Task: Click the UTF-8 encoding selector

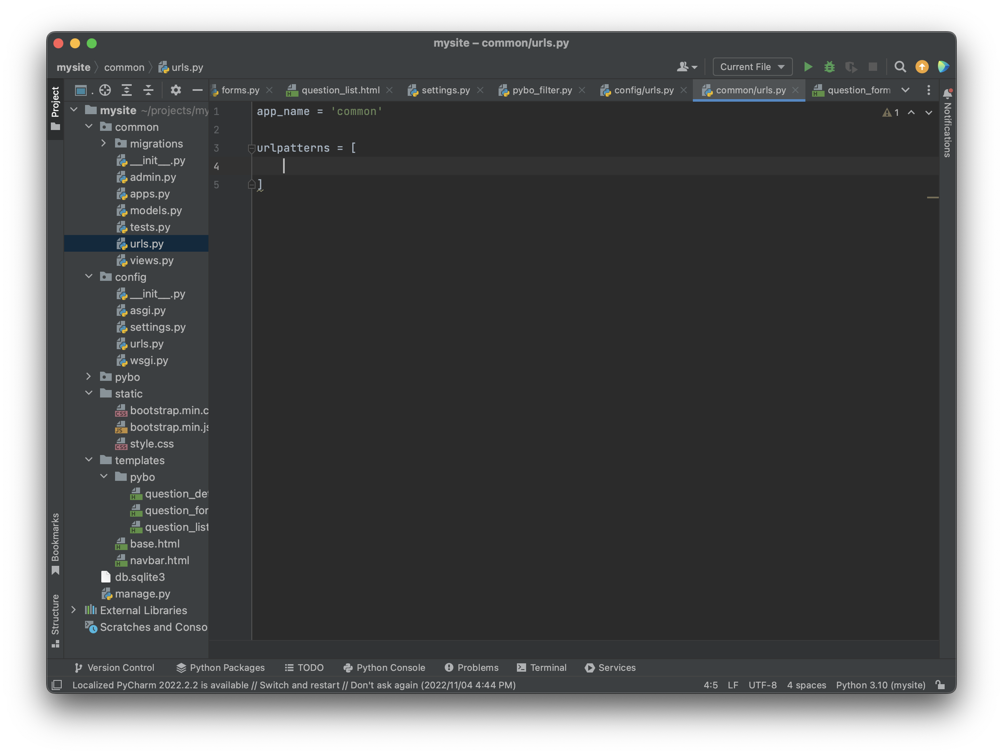Action: coord(762,685)
